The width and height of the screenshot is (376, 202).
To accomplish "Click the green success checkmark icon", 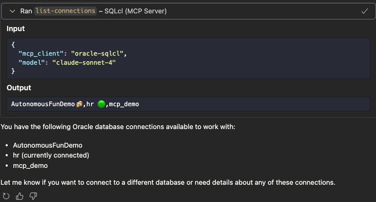I will point(364,11).
